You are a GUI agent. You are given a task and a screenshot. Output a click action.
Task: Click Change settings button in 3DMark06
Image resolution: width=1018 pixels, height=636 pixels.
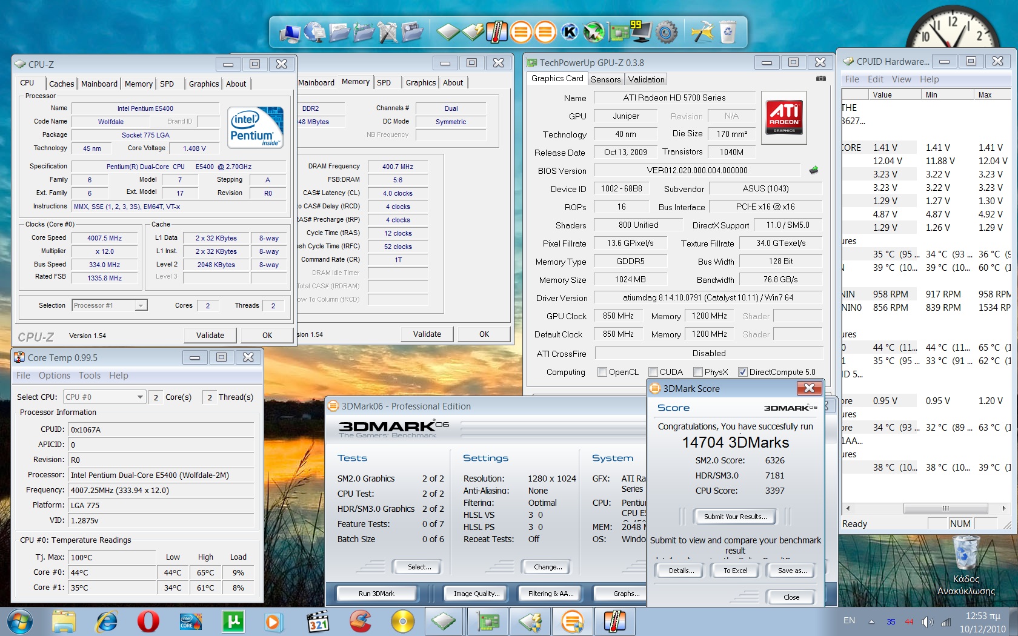click(x=548, y=567)
